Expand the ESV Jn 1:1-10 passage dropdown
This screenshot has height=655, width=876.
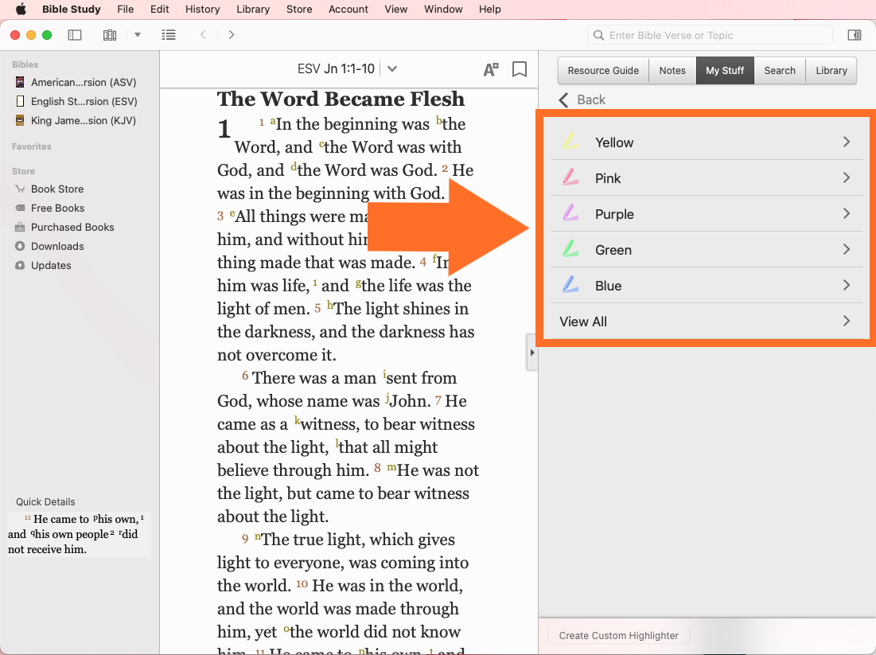click(x=391, y=69)
